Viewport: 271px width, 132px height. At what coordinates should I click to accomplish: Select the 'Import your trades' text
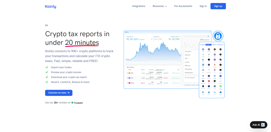coord(61,67)
